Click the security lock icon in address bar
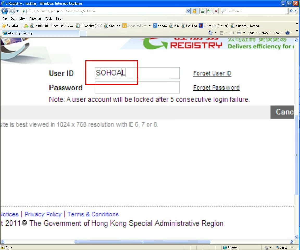This screenshot has width=300, height=250. tap(194, 11)
